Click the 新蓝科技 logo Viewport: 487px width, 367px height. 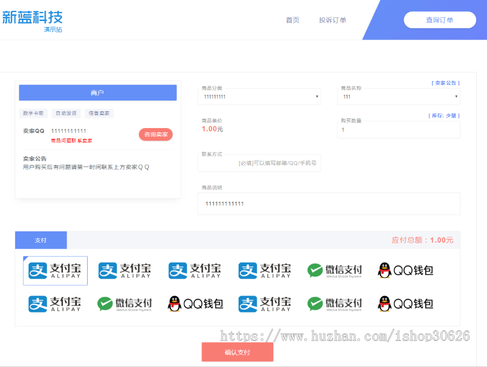[32, 18]
